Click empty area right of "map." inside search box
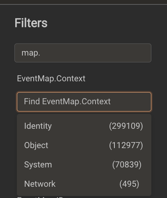Image resolution: width=167 pixels, height=198 pixels. point(95,53)
